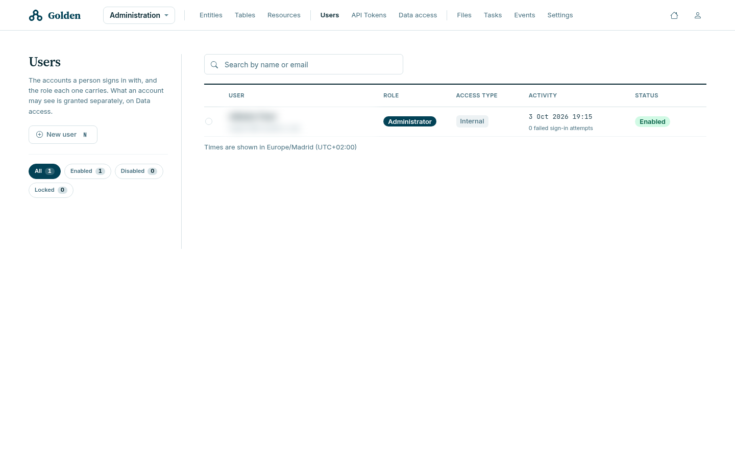Filter by Locked users
Viewport: 735px width, 459px height.
[51, 190]
